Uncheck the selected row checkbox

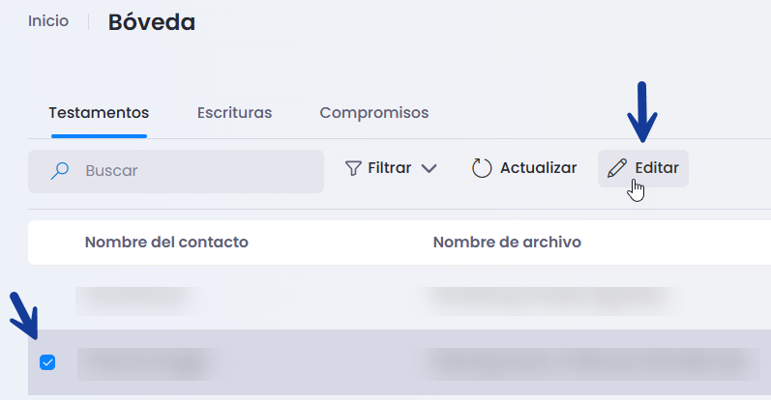(47, 362)
